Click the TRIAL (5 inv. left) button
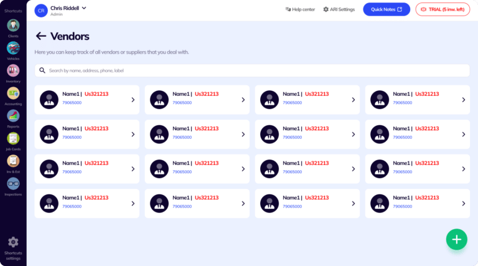This screenshot has width=478, height=266. tap(443, 9)
